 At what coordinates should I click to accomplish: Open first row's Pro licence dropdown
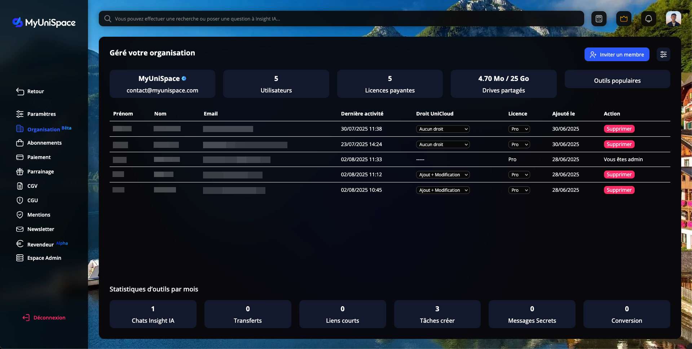519,129
